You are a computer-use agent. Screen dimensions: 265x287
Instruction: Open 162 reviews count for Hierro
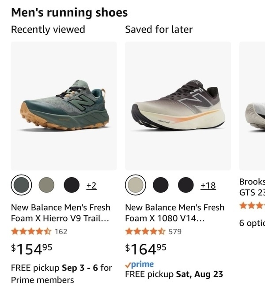(x=61, y=231)
